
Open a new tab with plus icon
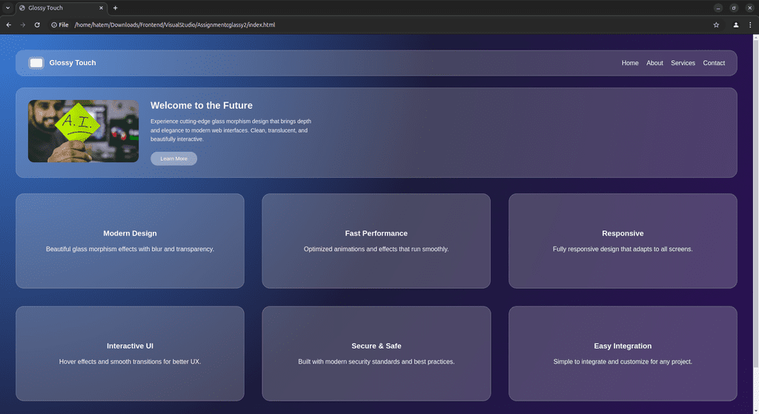(x=115, y=7)
